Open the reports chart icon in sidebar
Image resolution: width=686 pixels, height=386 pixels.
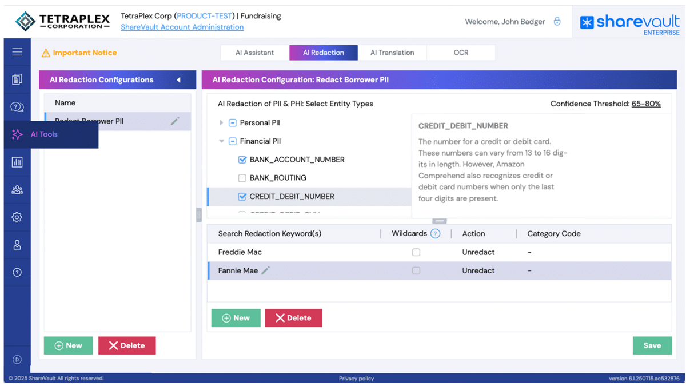tap(17, 162)
